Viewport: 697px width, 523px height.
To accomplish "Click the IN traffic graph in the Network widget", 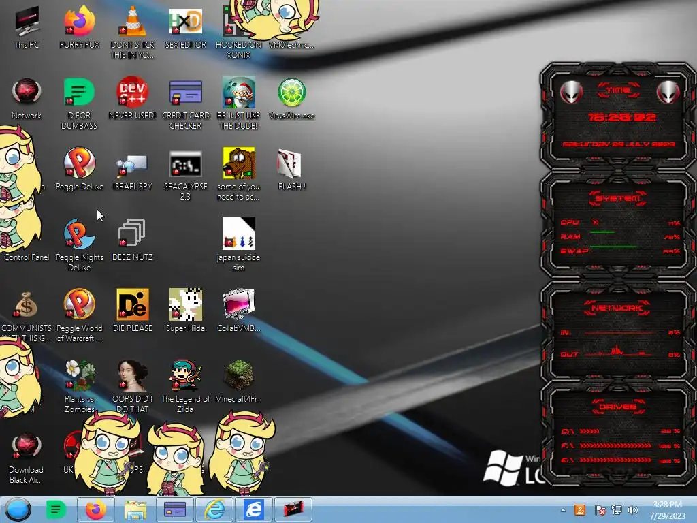I will (620, 332).
